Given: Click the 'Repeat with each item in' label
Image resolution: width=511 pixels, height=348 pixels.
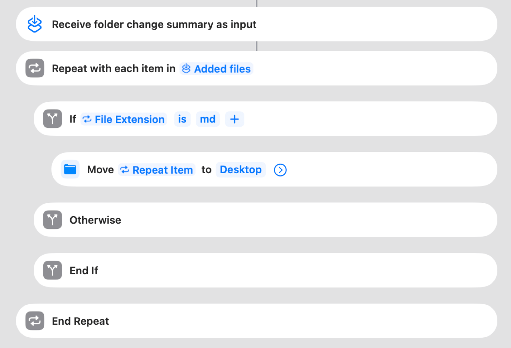Looking at the screenshot, I should [x=113, y=69].
